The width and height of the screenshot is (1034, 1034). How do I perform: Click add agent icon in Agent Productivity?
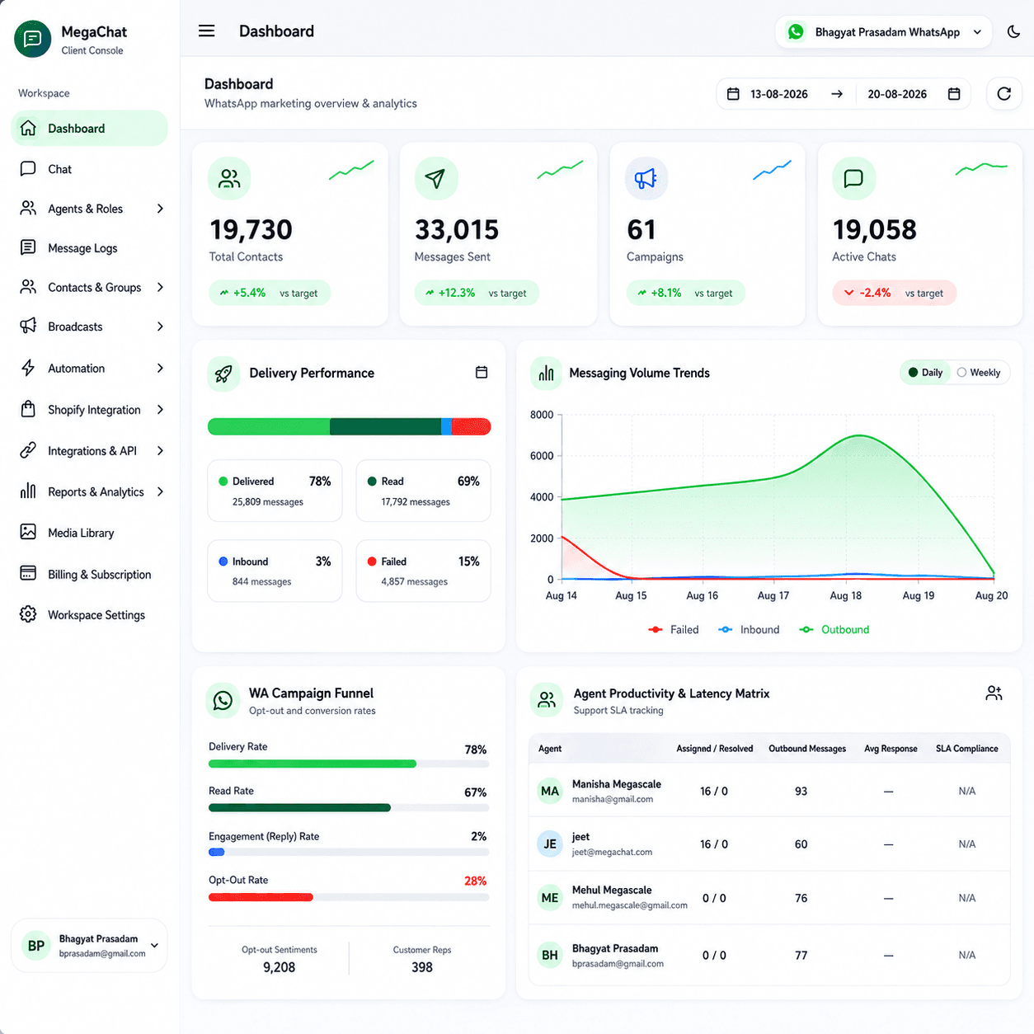coord(994,693)
